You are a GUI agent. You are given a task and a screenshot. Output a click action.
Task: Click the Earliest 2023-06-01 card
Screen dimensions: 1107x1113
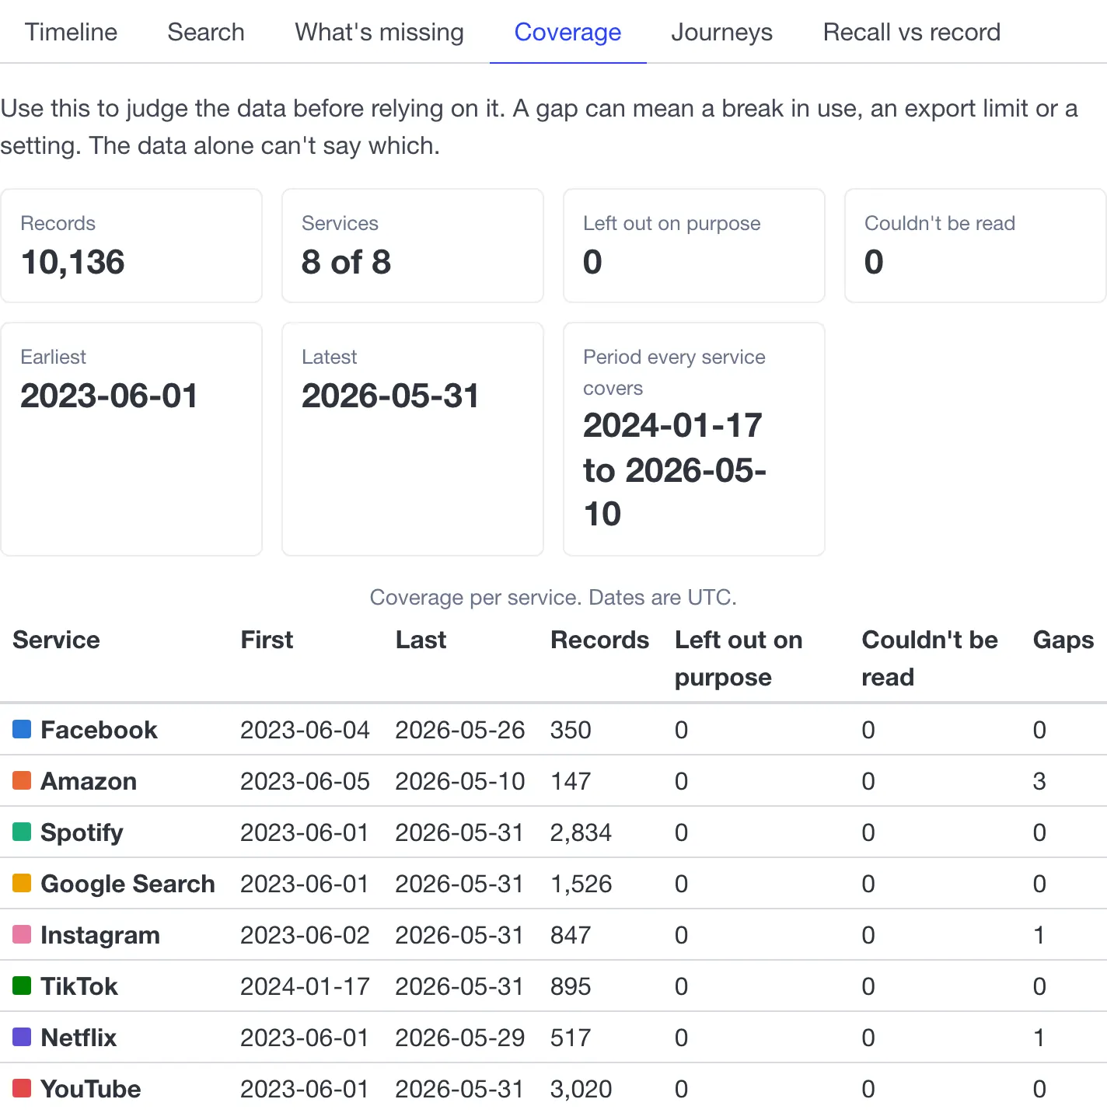point(131,439)
